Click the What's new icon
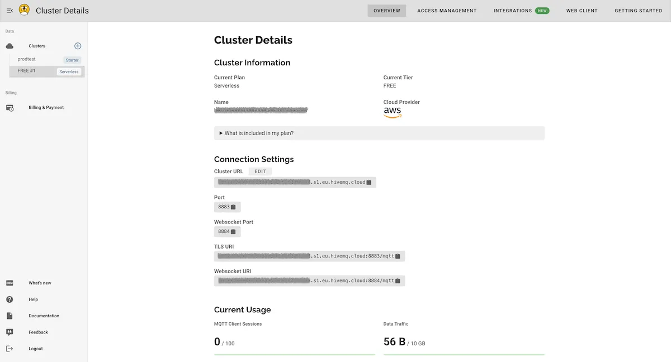 coord(10,283)
